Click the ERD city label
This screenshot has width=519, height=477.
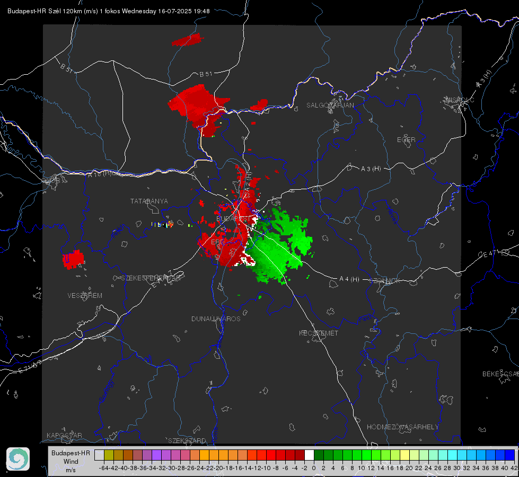[217, 242]
